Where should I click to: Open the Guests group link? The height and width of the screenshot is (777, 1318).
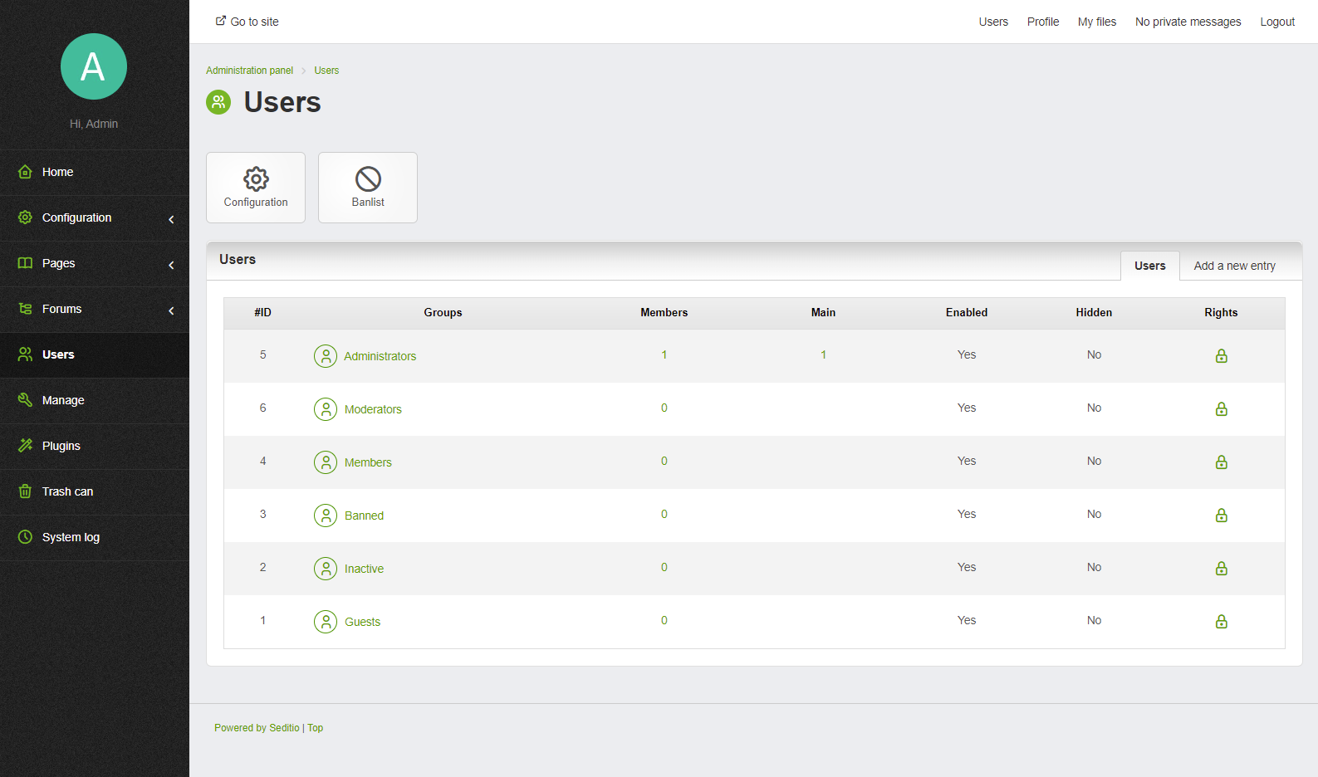362,622
